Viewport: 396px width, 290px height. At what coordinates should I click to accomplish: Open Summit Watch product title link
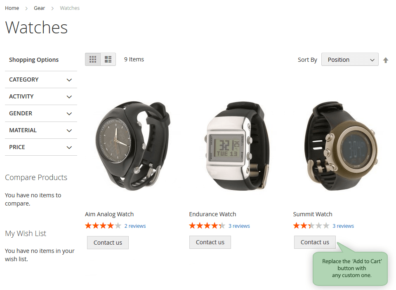point(313,214)
